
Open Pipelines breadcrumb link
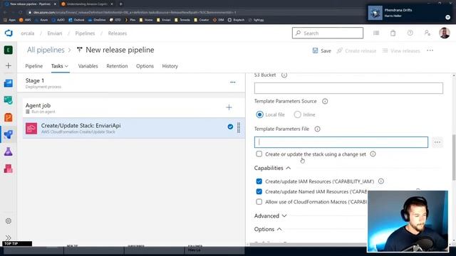click(x=85, y=33)
